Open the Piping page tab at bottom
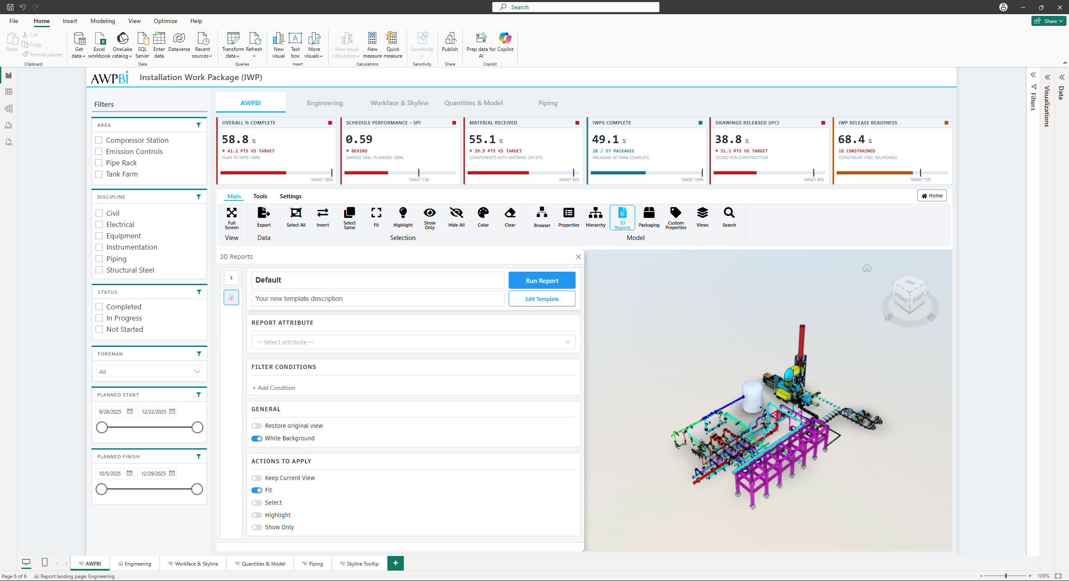Image resolution: width=1069 pixels, height=581 pixels. [312, 563]
